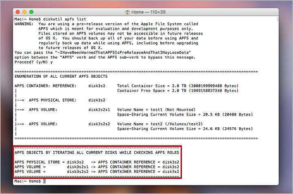Click the "20.5 KB (20480 Bytes)" size value
This screenshot has width=293, height=194.
point(228,114)
